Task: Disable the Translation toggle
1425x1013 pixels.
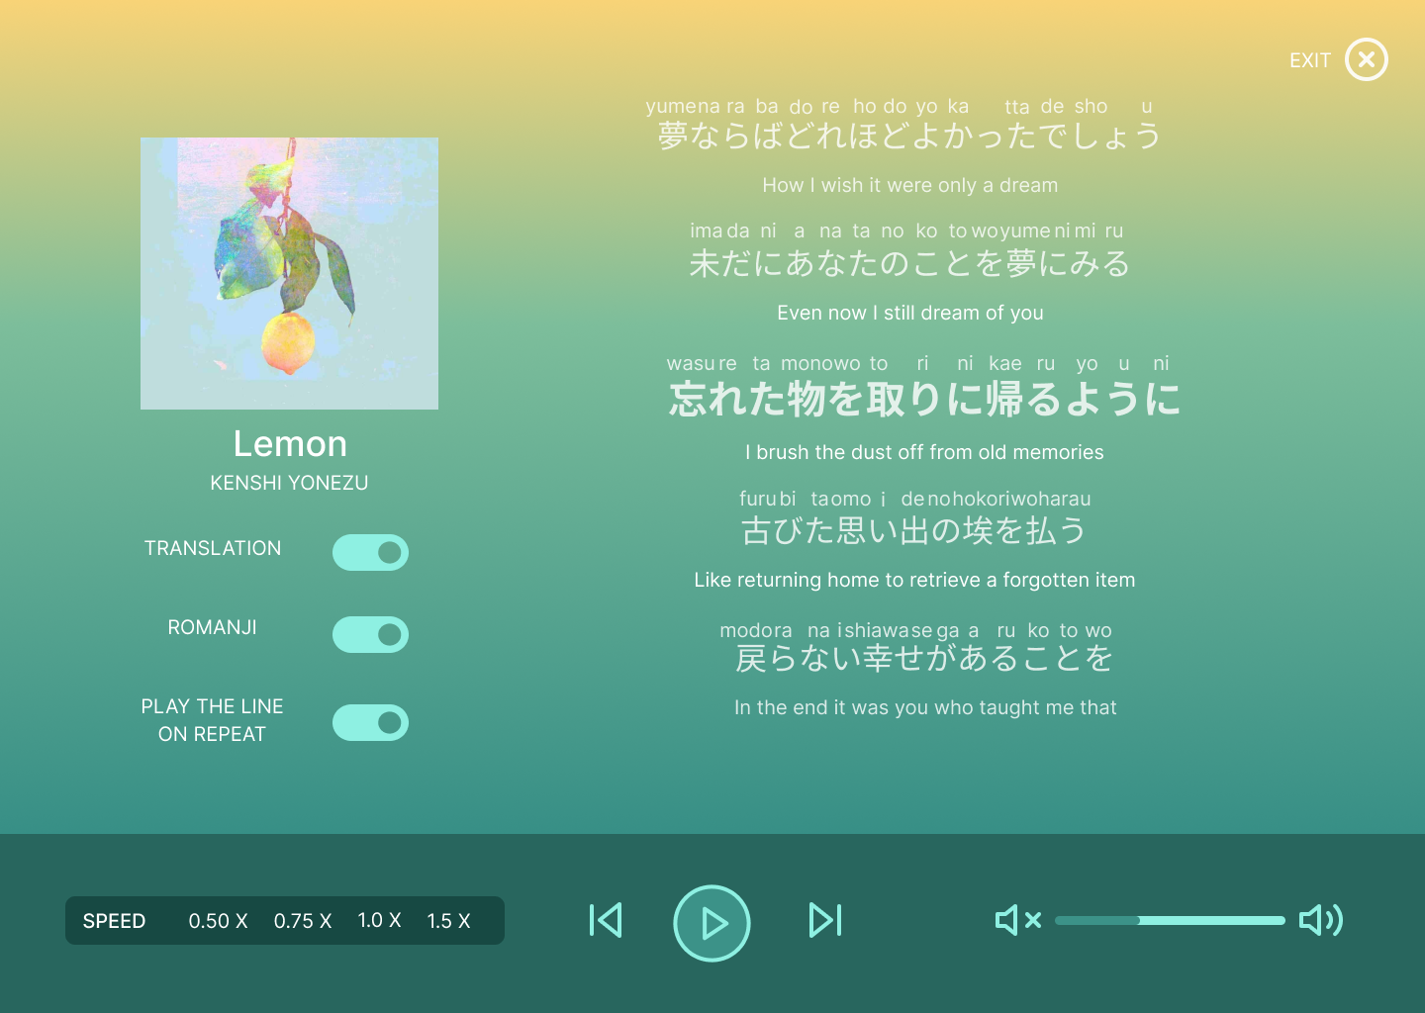Action: tap(370, 553)
